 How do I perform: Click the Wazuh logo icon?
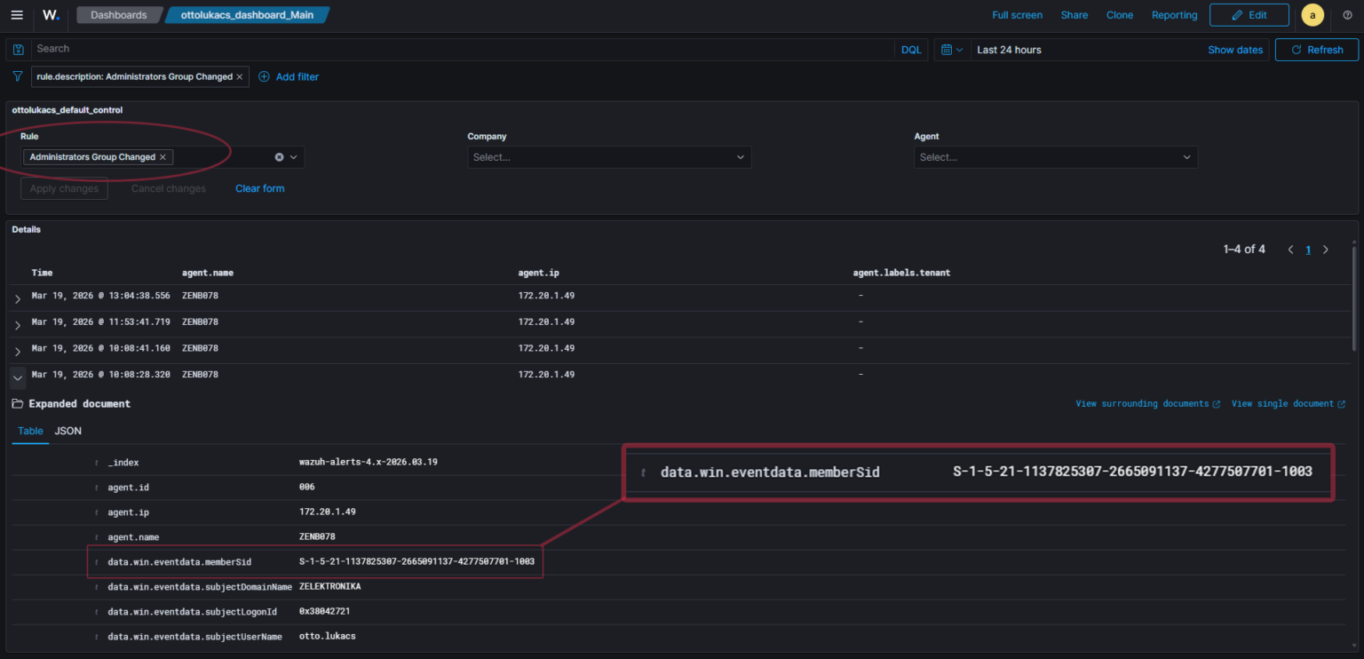point(52,15)
